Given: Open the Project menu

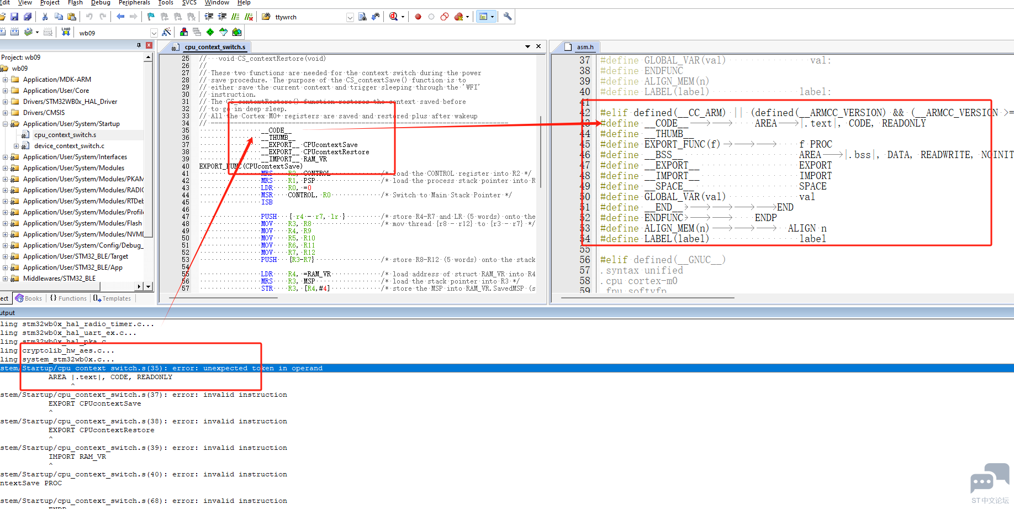Looking at the screenshot, I should [50, 3].
